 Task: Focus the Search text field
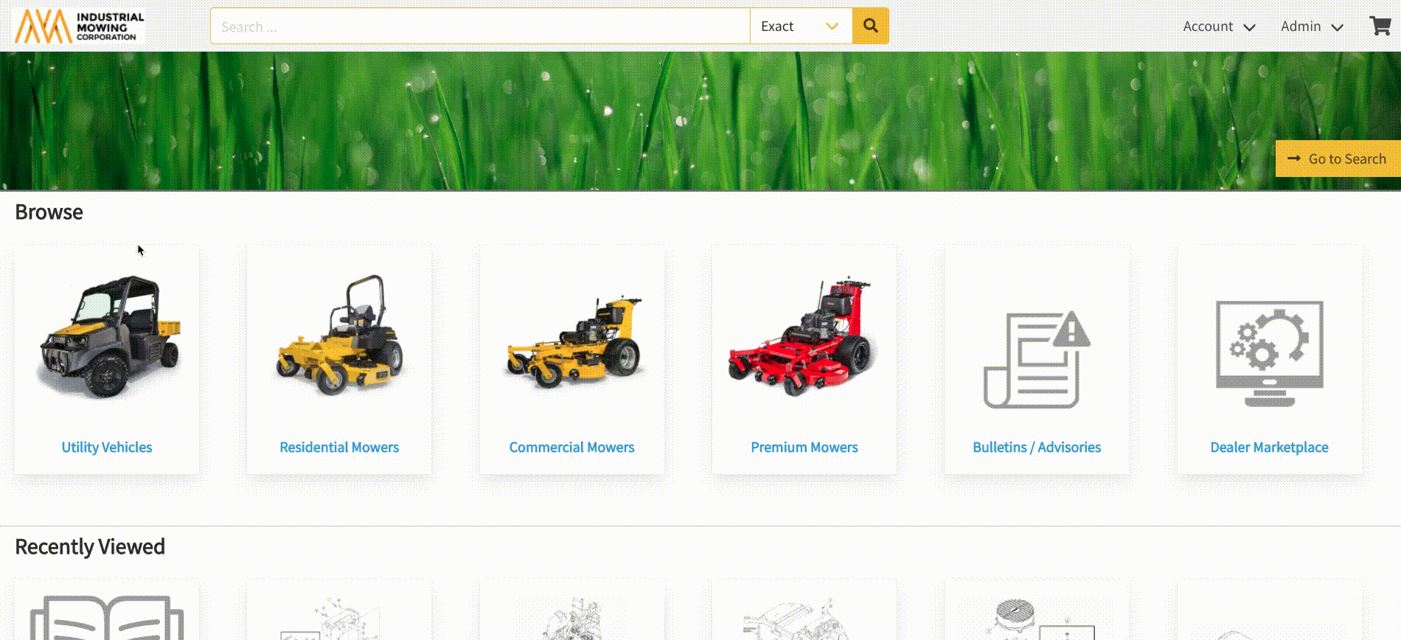479,27
